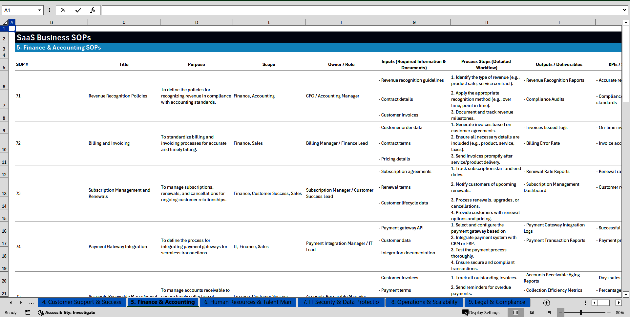Switch to Page Layout view
The width and height of the screenshot is (630, 317).
[532, 312]
